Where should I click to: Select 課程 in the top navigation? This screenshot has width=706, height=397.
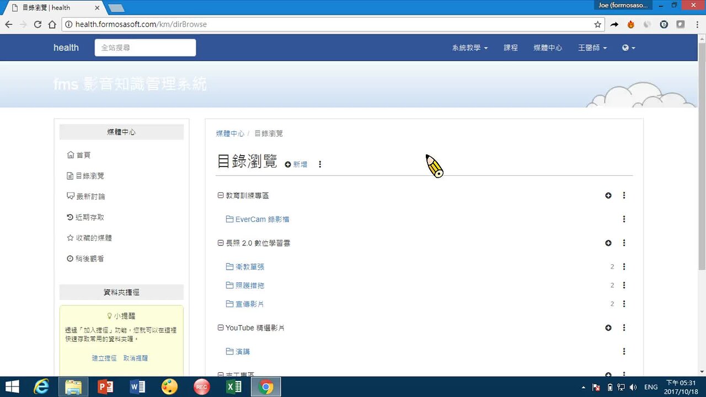510,47
